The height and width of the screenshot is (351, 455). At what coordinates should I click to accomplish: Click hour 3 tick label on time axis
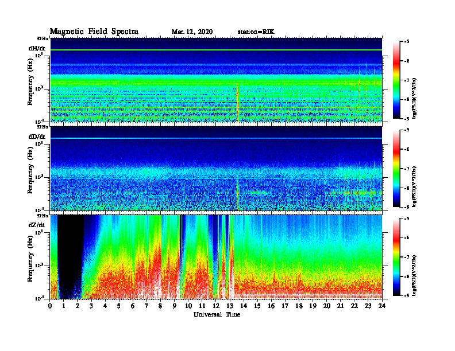(x=91, y=306)
